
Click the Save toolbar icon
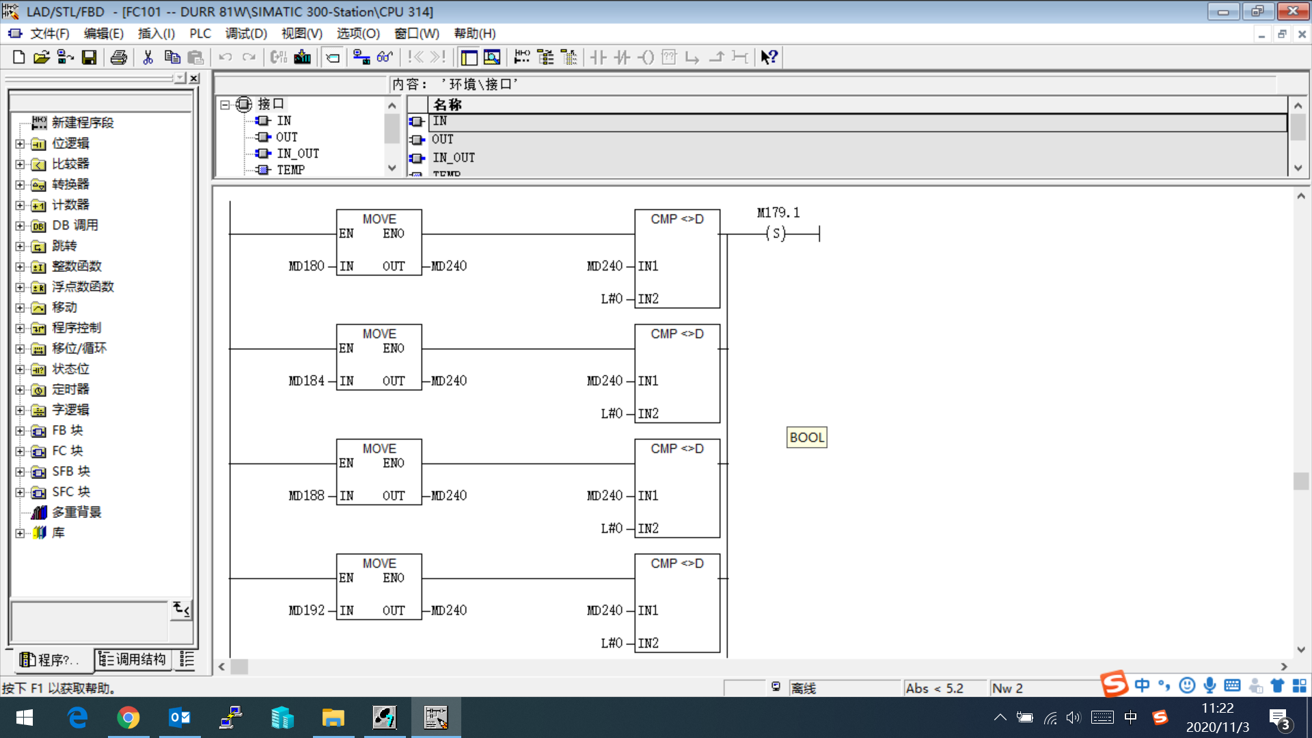(x=89, y=57)
